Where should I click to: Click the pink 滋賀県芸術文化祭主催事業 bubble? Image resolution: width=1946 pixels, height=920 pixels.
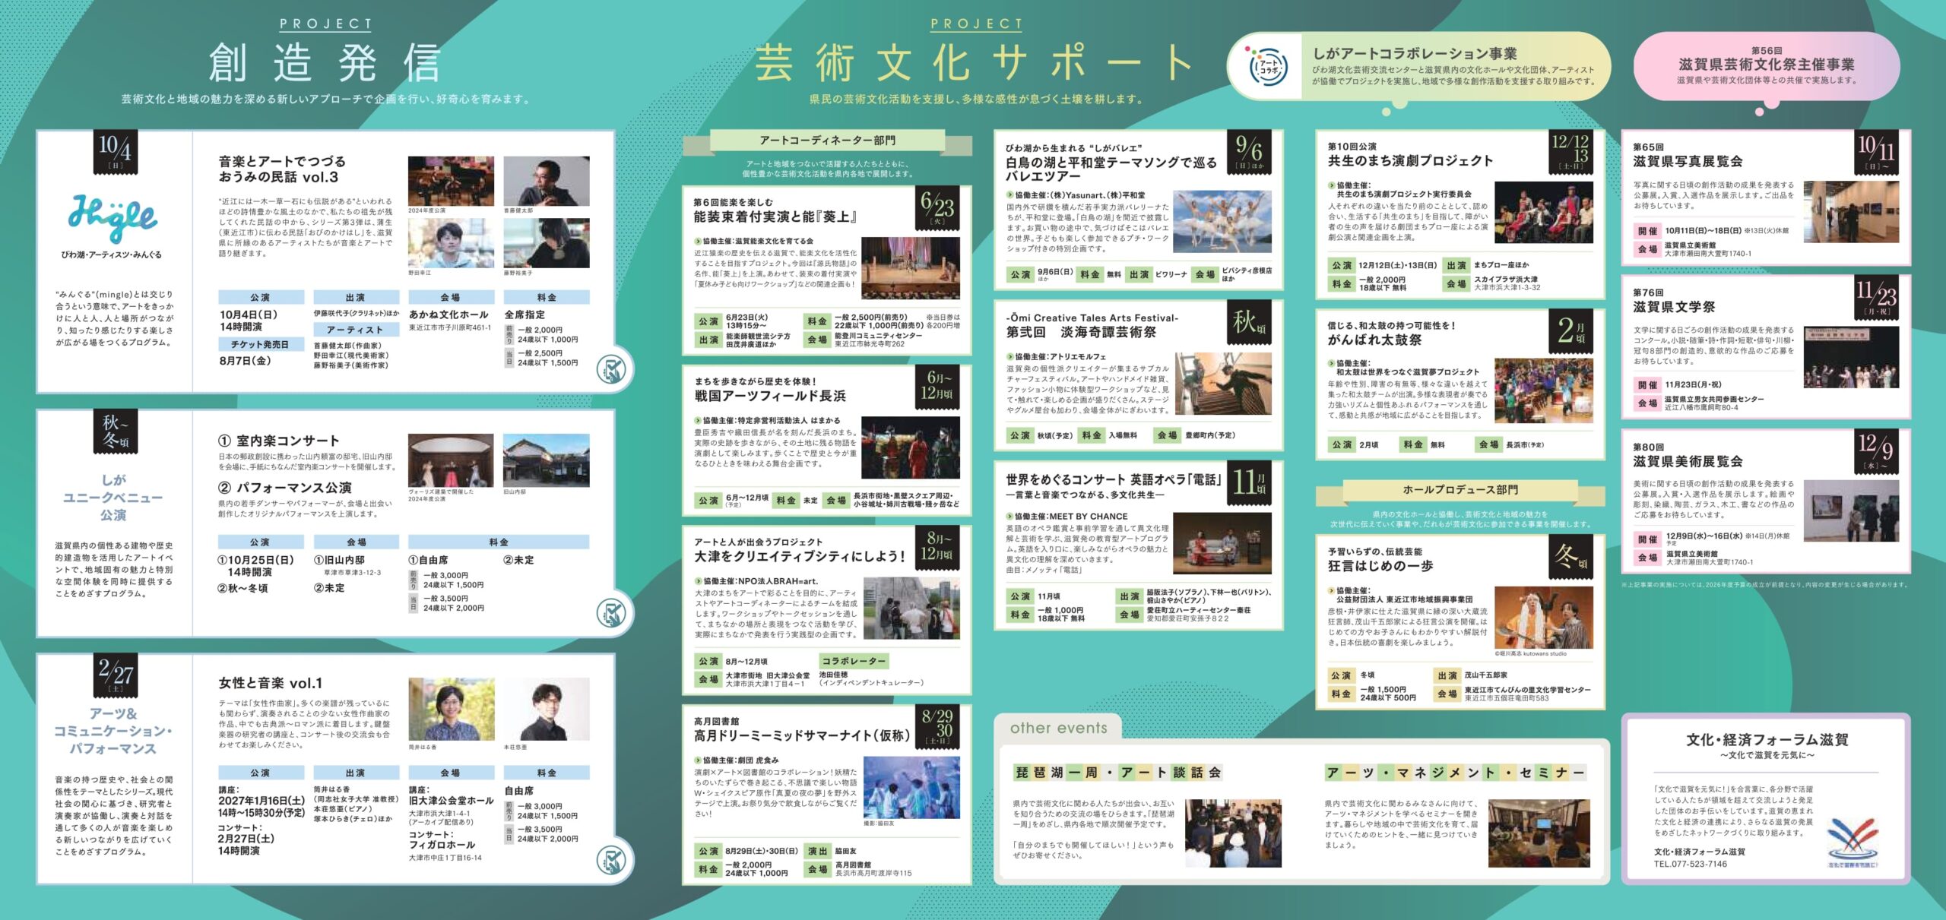[1765, 66]
